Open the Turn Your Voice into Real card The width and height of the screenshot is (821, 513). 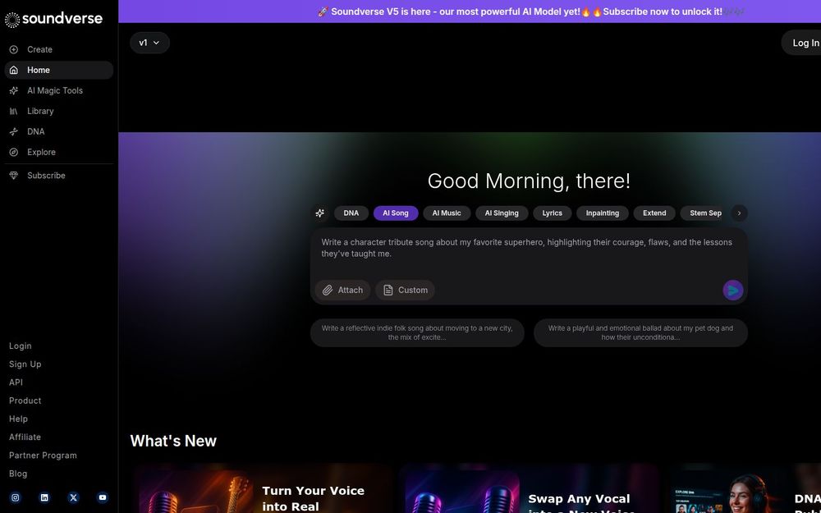click(262, 488)
